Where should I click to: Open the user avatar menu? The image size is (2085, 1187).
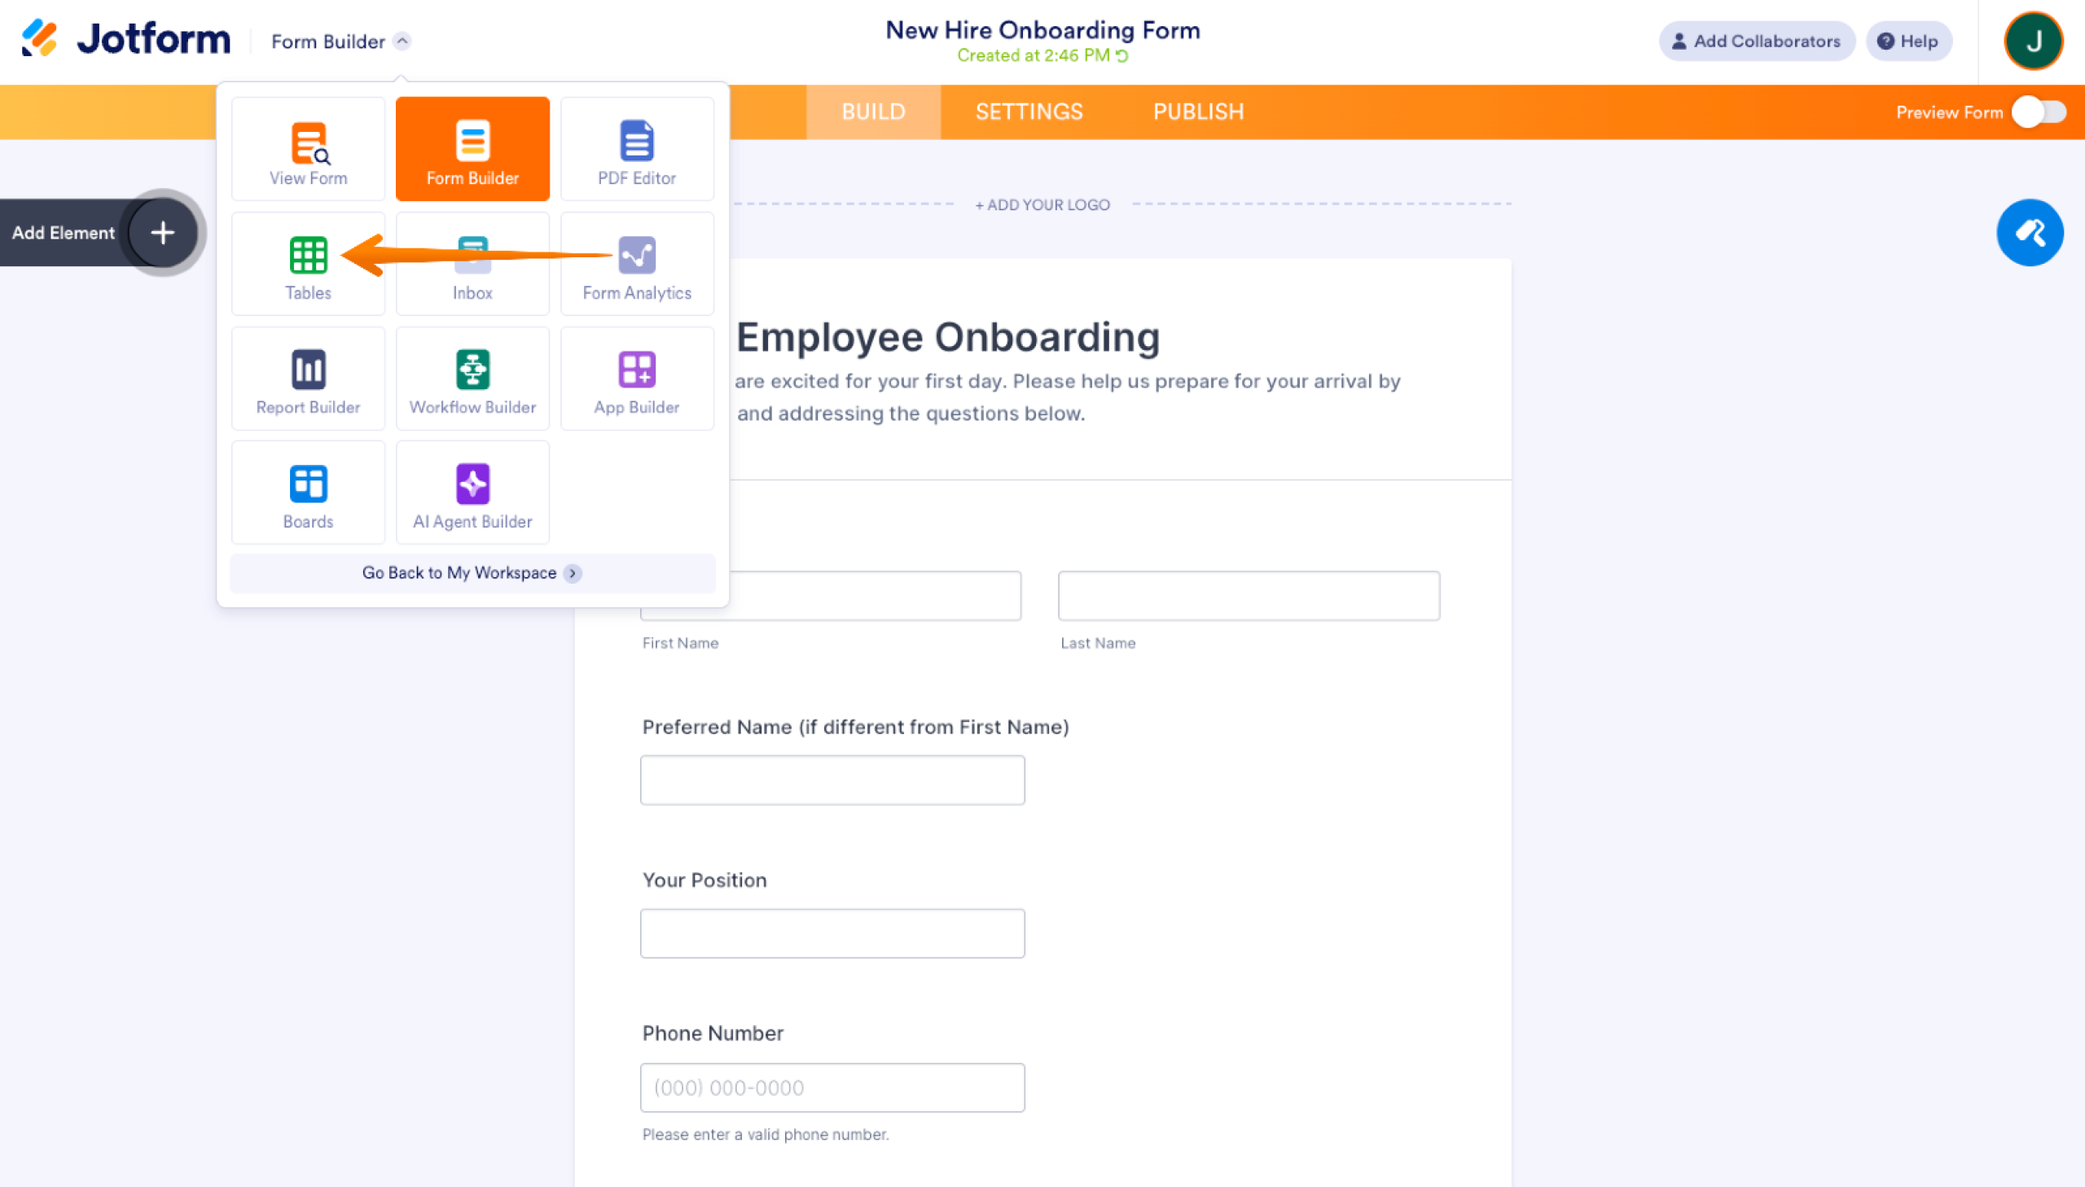click(2034, 41)
